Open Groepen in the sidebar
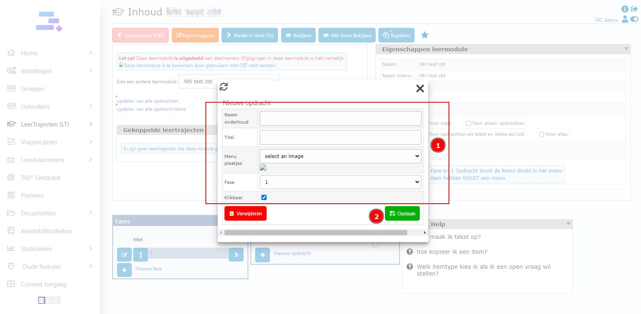 click(32, 89)
